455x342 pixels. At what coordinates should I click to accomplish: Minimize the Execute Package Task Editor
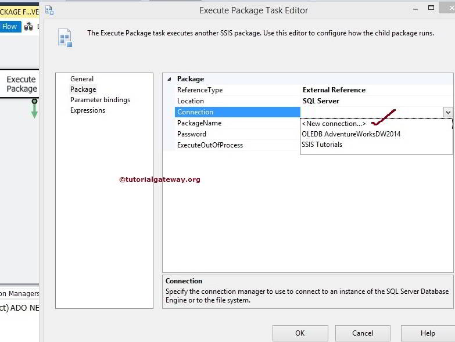click(415, 9)
